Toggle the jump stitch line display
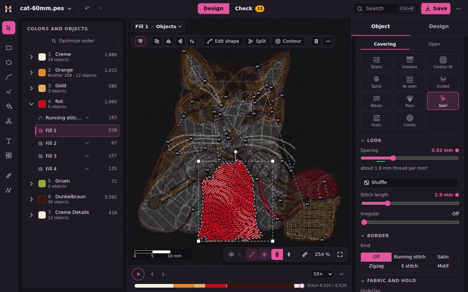The height and width of the screenshot is (292, 468). pyautogui.click(x=252, y=254)
